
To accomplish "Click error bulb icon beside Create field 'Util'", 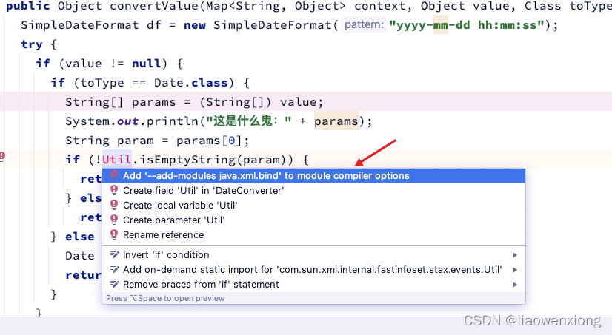I will 114,190.
